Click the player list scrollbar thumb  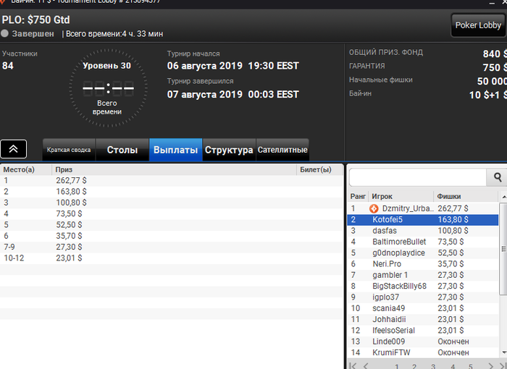click(x=503, y=249)
